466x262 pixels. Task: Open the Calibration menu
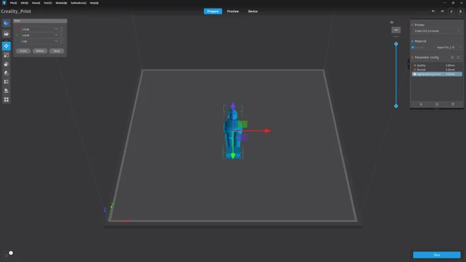pyautogui.click(x=78, y=2)
